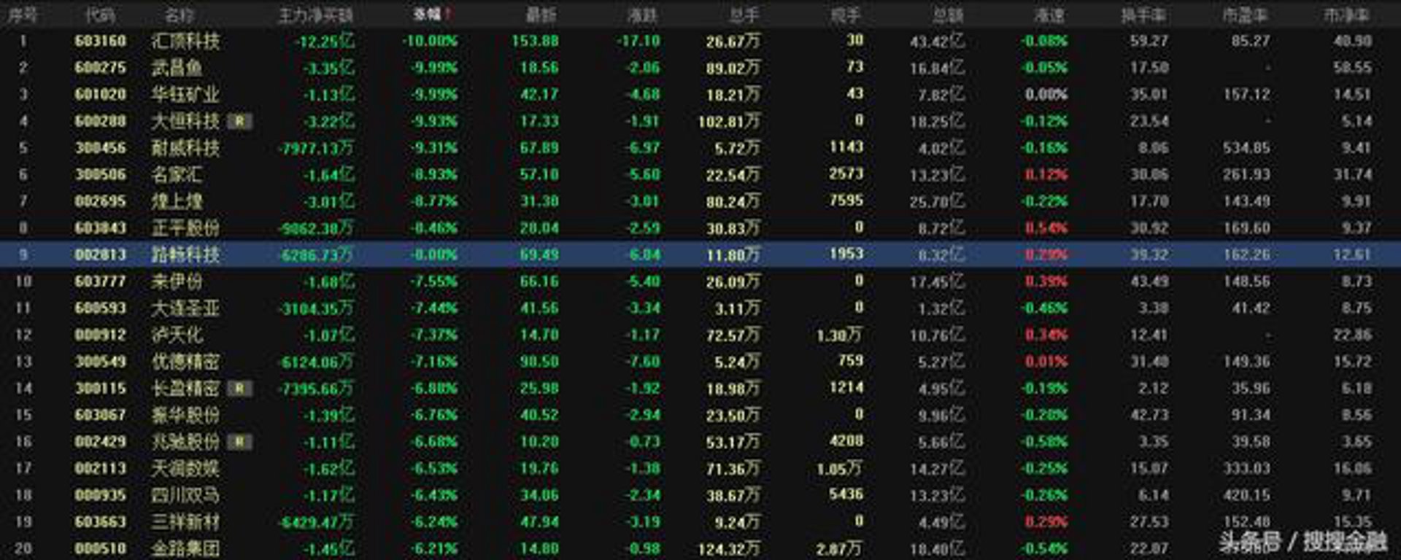Image resolution: width=1401 pixels, height=560 pixels.
Task: Click stock code 002813
Action: click(x=101, y=255)
